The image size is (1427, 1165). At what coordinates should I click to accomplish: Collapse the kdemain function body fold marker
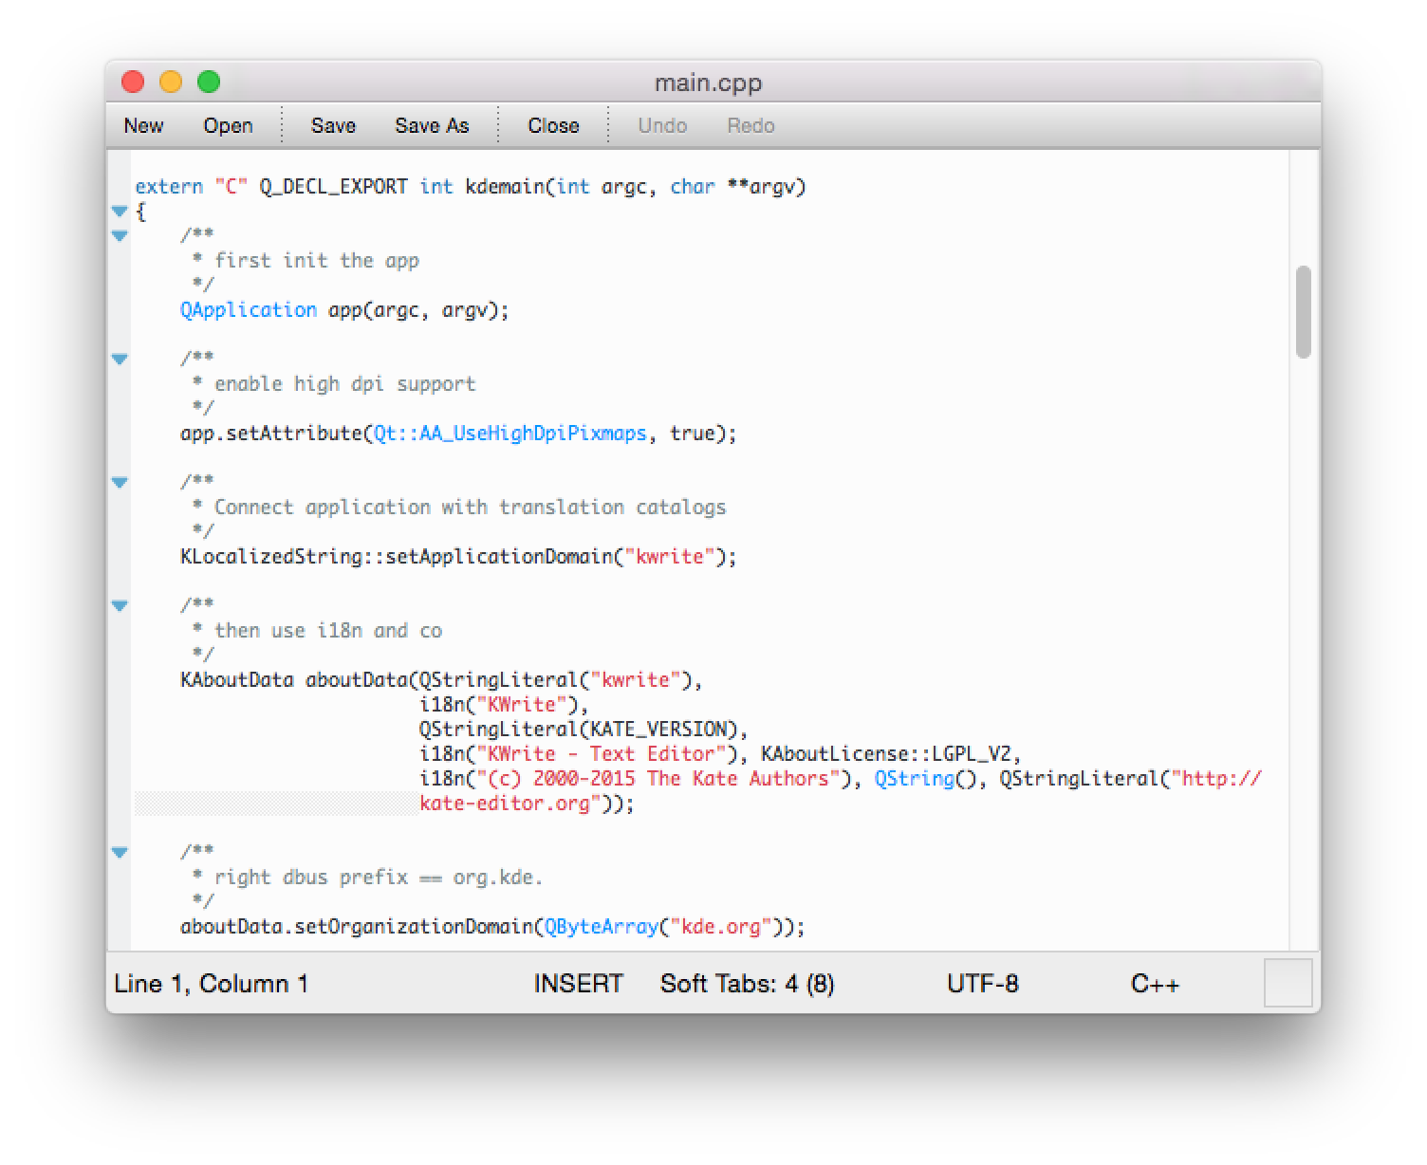coord(120,211)
